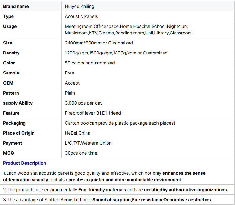235x205 pixels.
Task: Click the Brand name label cell
Action: click(16, 6)
